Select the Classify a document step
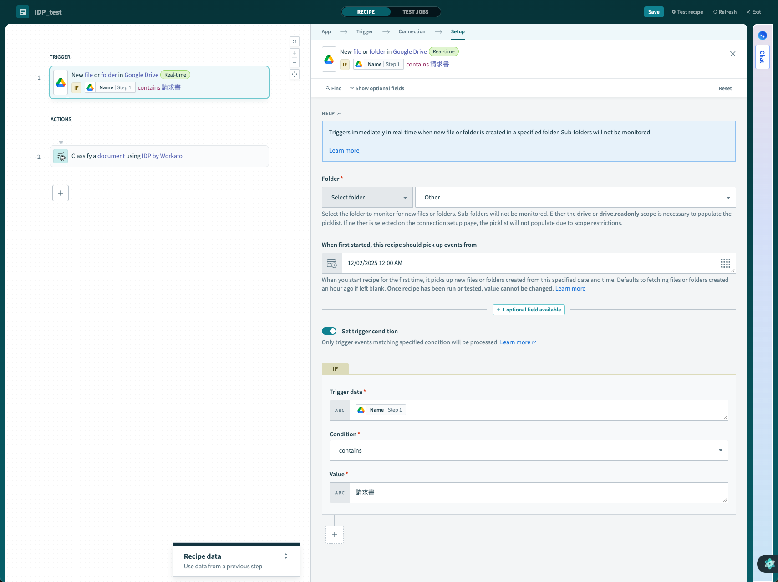Image resolution: width=778 pixels, height=582 pixels. tap(159, 156)
